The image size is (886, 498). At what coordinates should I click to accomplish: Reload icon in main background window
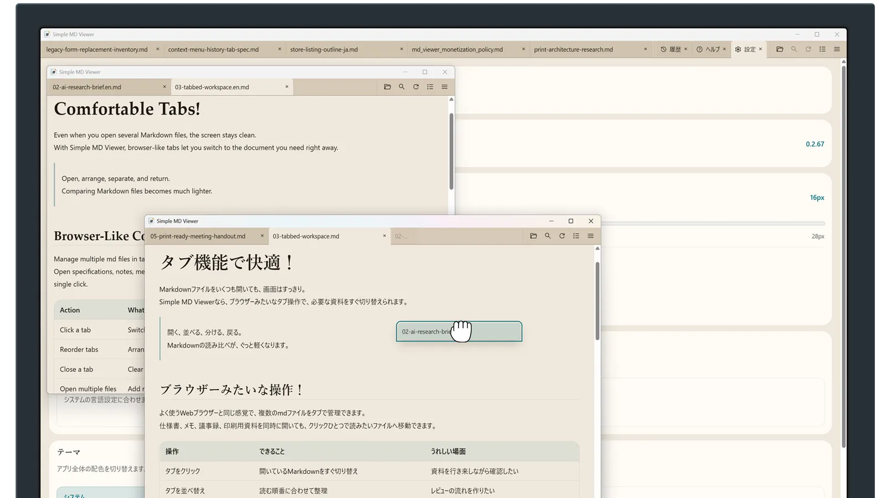808,49
